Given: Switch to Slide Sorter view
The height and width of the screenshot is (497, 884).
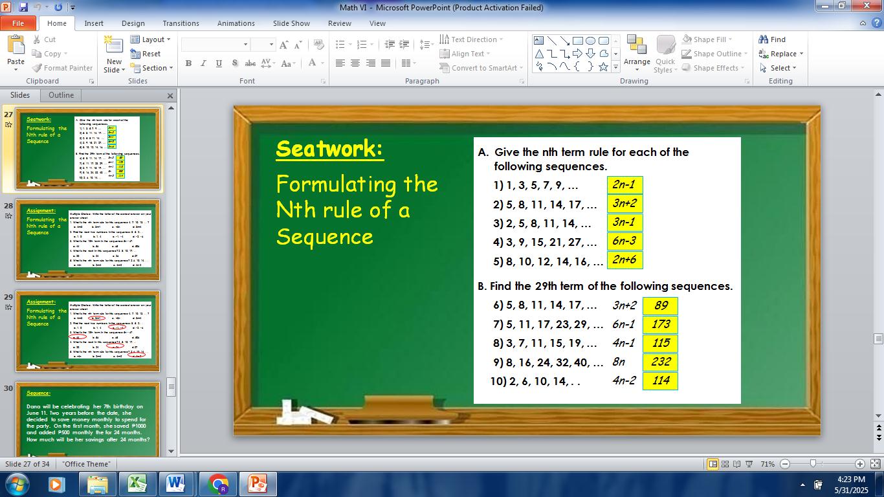Looking at the screenshot, I should point(725,464).
